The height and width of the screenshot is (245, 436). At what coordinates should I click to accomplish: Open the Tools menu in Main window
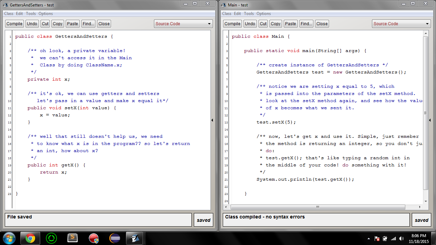coord(249,14)
